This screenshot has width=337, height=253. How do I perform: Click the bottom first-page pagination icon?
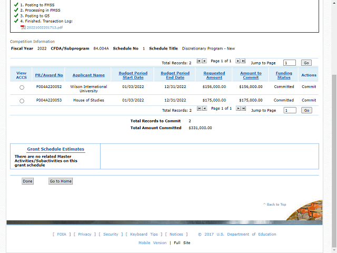click(199, 109)
